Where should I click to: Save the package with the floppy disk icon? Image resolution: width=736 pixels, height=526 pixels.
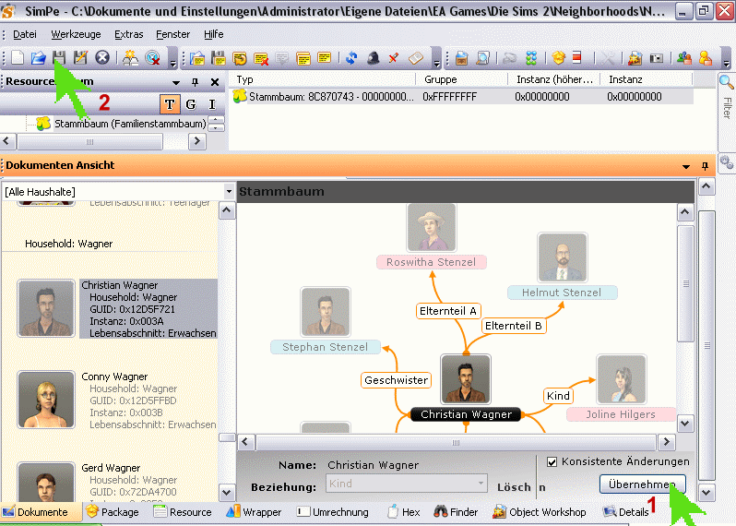60,58
